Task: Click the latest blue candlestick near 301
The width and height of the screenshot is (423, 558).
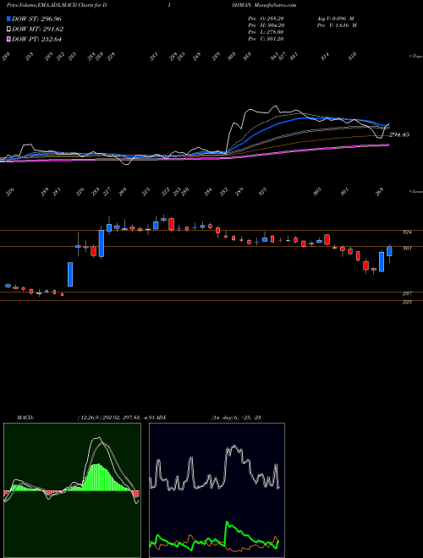Action: [389, 251]
